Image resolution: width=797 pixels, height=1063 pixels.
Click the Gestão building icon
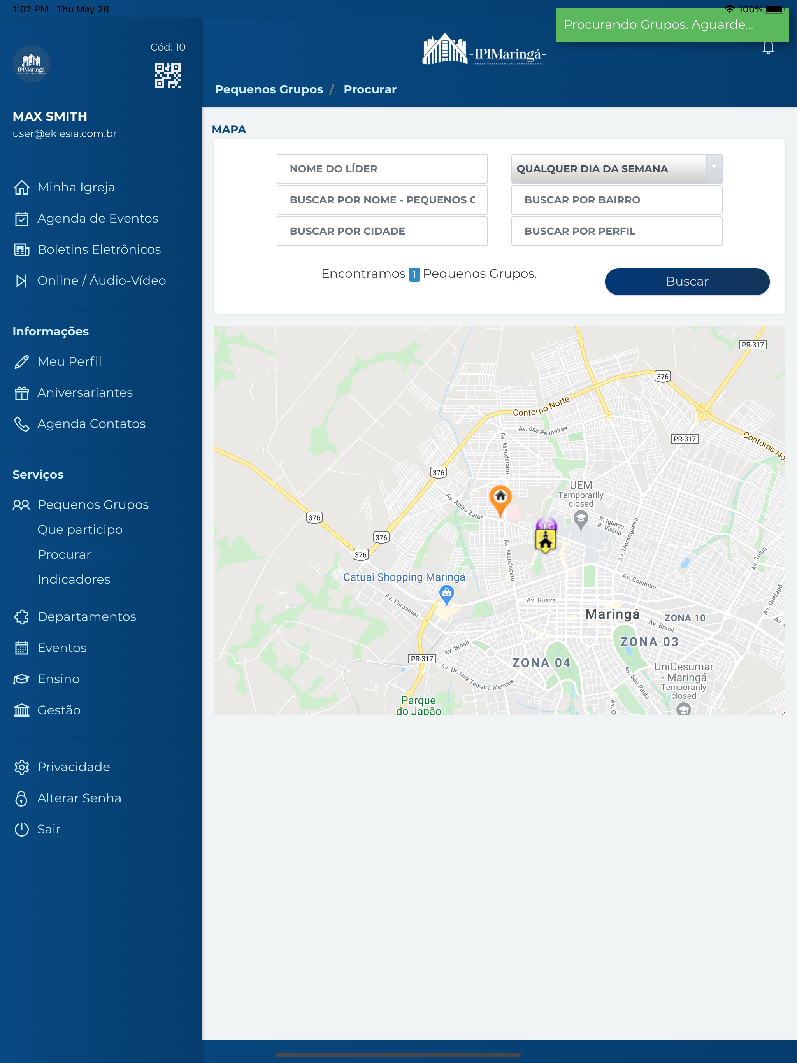pos(22,710)
